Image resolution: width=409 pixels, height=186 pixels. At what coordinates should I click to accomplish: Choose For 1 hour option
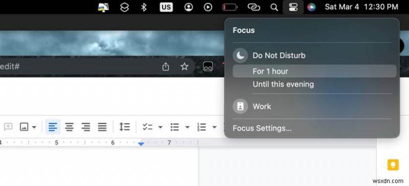coord(314,71)
